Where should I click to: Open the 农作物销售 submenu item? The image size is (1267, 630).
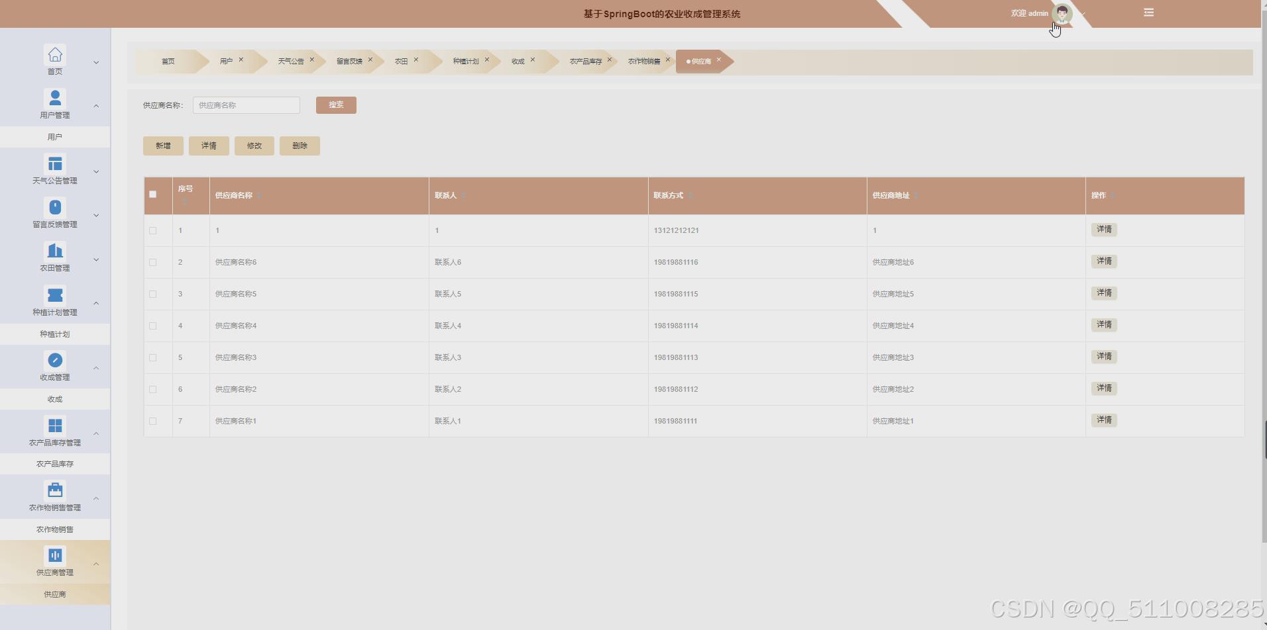tap(55, 529)
